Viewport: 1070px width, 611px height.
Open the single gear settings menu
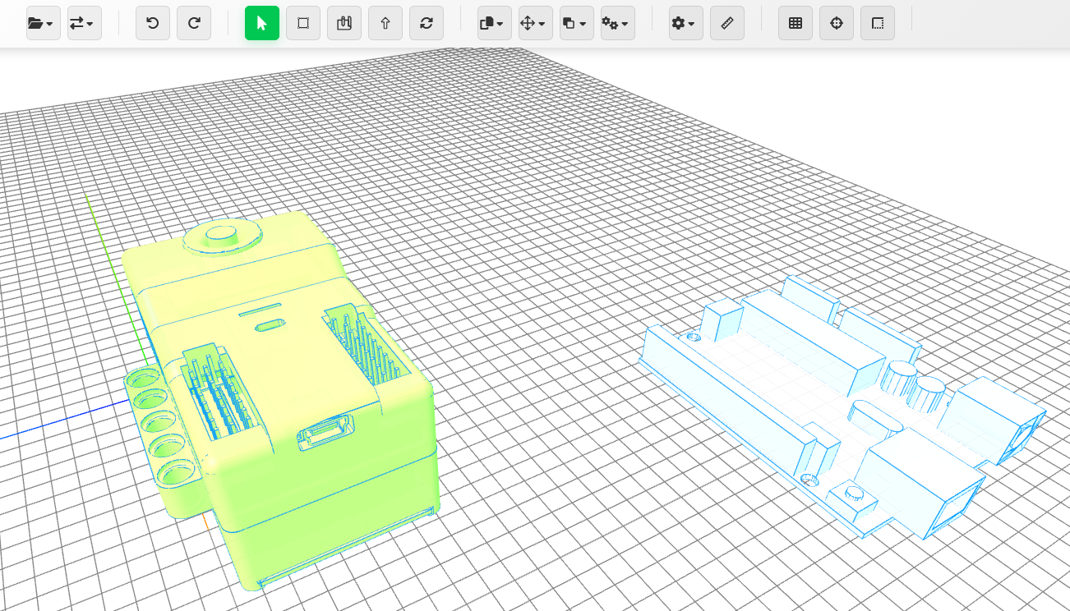(685, 23)
